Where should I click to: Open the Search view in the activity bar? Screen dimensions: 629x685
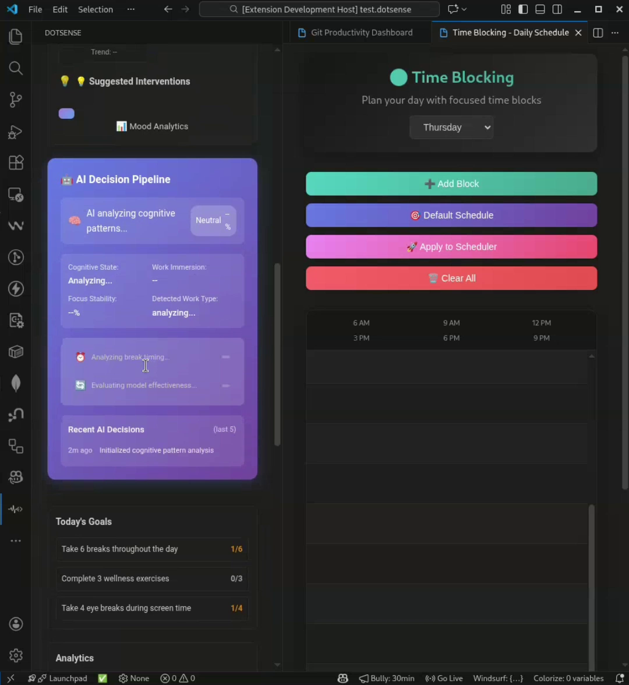pyautogui.click(x=16, y=68)
